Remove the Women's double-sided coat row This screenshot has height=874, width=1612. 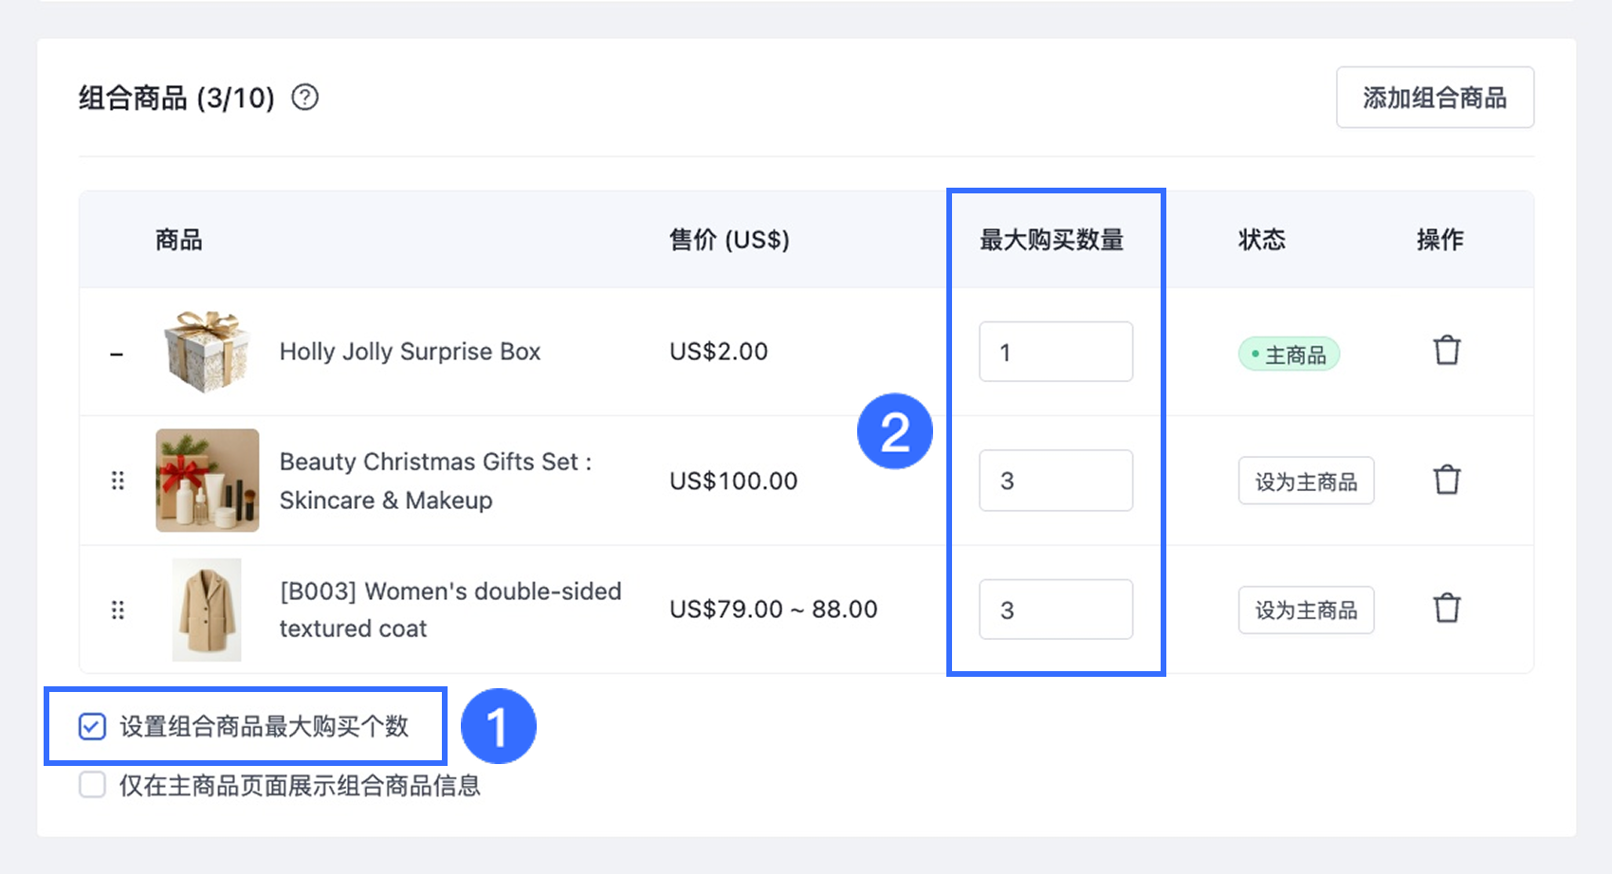[x=1446, y=609]
